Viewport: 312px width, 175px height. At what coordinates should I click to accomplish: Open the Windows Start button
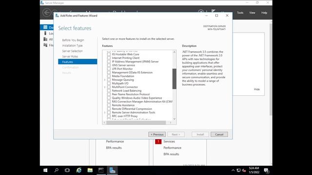click(45, 170)
